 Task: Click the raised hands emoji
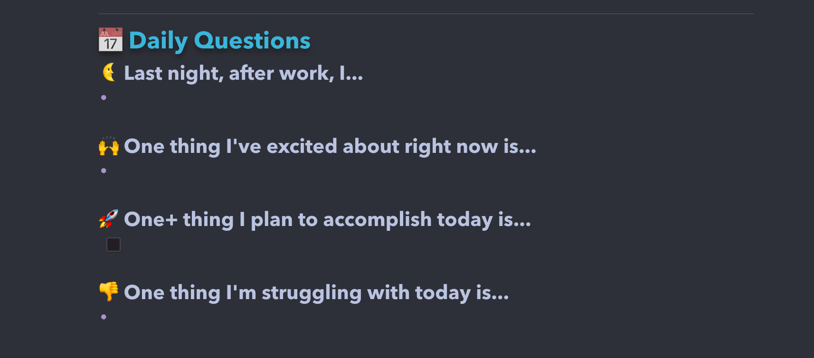click(x=109, y=146)
